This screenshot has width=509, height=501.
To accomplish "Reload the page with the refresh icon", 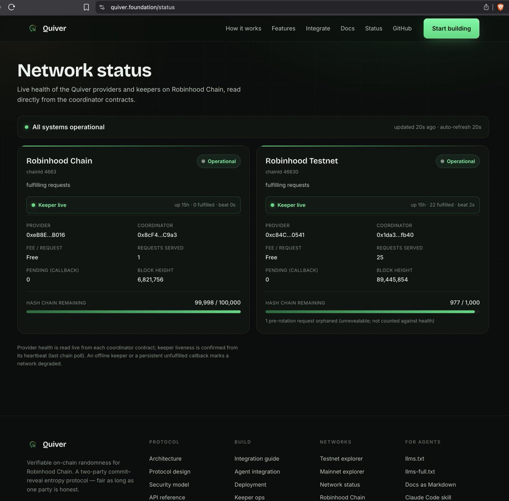I will tap(11, 7).
